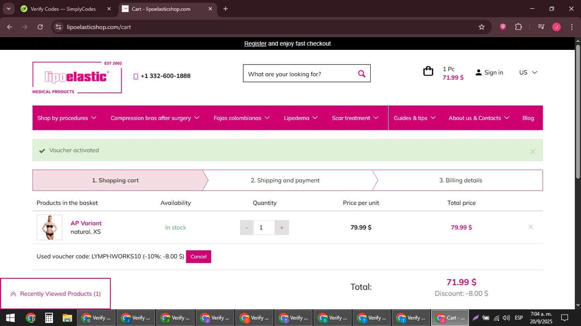Open the AP Variant product thumbnail
581x326 pixels.
pos(49,227)
